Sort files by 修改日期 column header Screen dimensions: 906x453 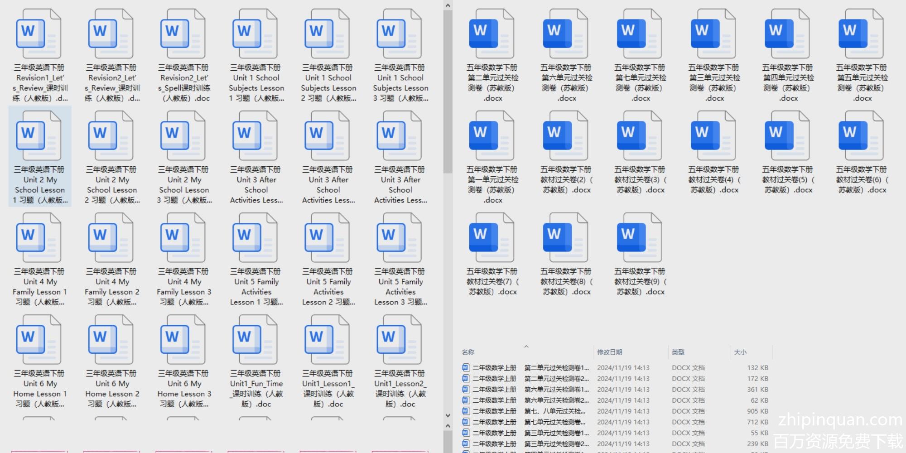(x=609, y=352)
